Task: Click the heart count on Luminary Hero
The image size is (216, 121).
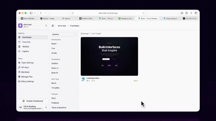Action: [x=93, y=81]
